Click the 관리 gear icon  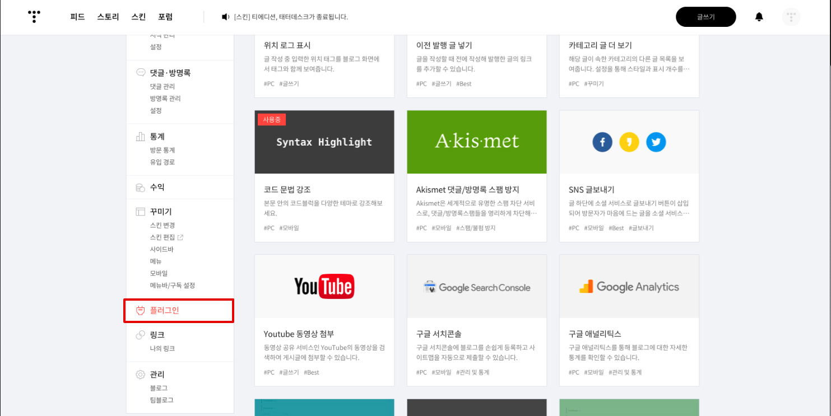click(x=141, y=374)
